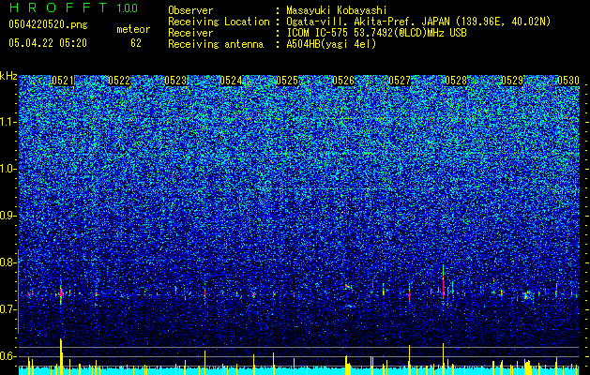Click the kHz axis unit label
Viewport: 590px width, 375px height.
8,76
